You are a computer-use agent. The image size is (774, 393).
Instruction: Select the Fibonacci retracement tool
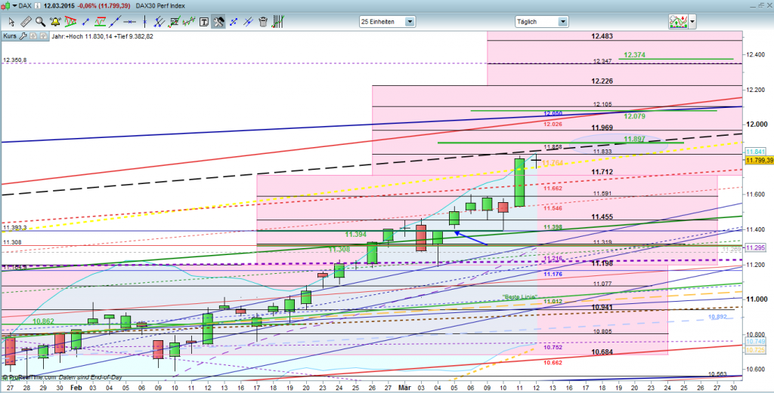175,22
